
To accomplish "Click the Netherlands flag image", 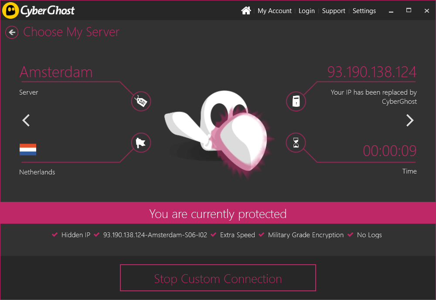I will 28,149.
